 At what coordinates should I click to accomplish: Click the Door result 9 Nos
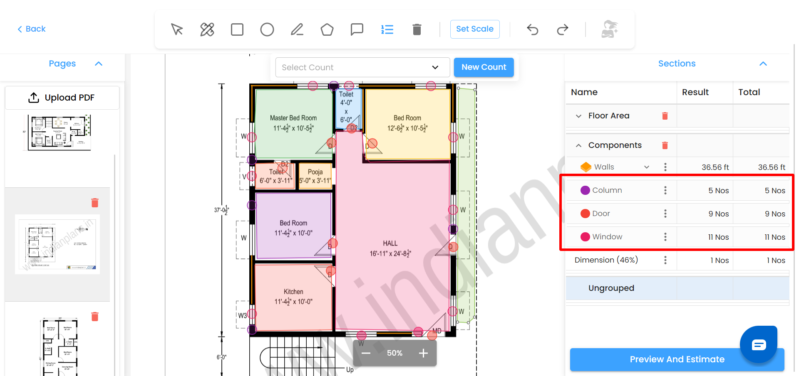tap(719, 214)
